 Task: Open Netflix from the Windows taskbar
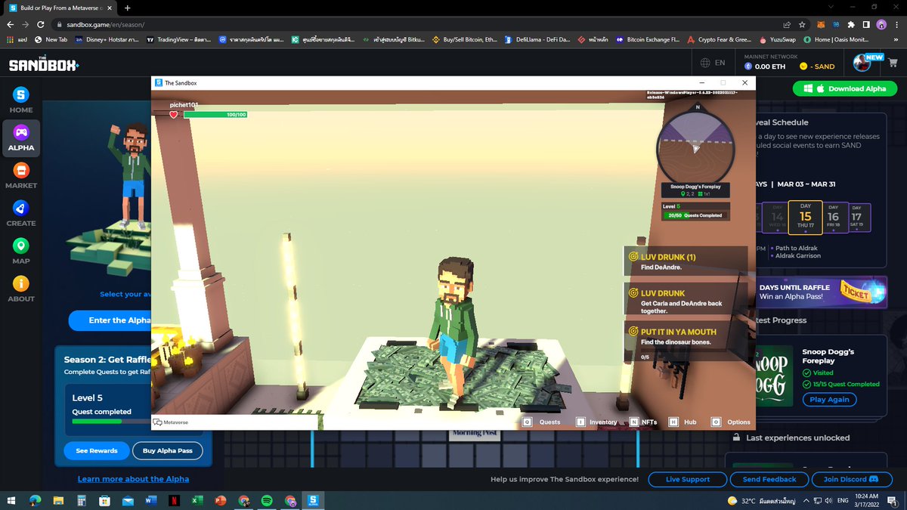[174, 500]
